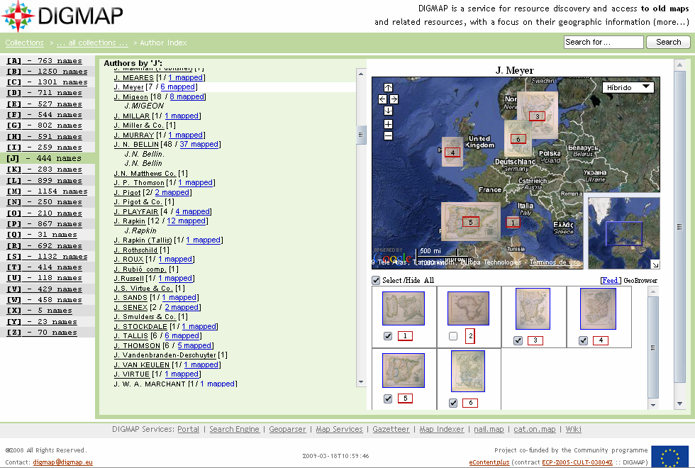Zoom in on the map
This screenshot has width=695, height=468.
(388, 124)
